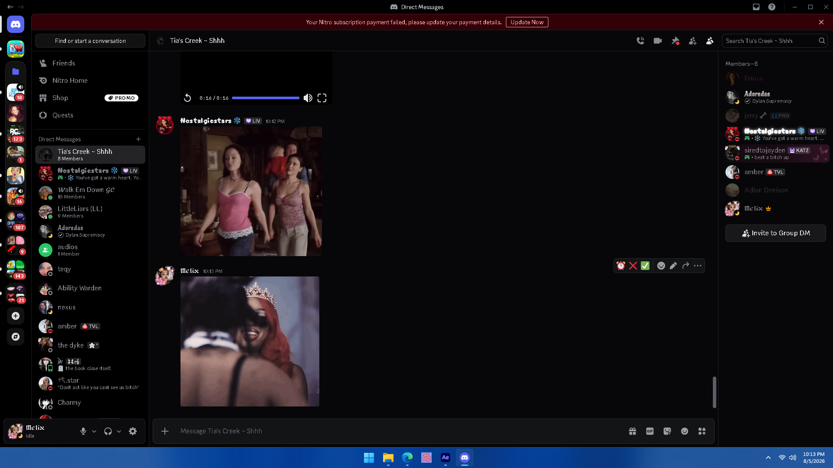This screenshot has width=833, height=468.
Task: Open the Windows Start menu
Action: tap(369, 458)
